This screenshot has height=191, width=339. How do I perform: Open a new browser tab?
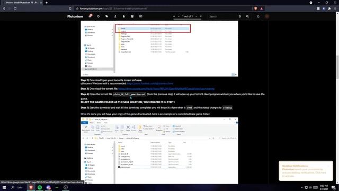[x=47, y=3]
